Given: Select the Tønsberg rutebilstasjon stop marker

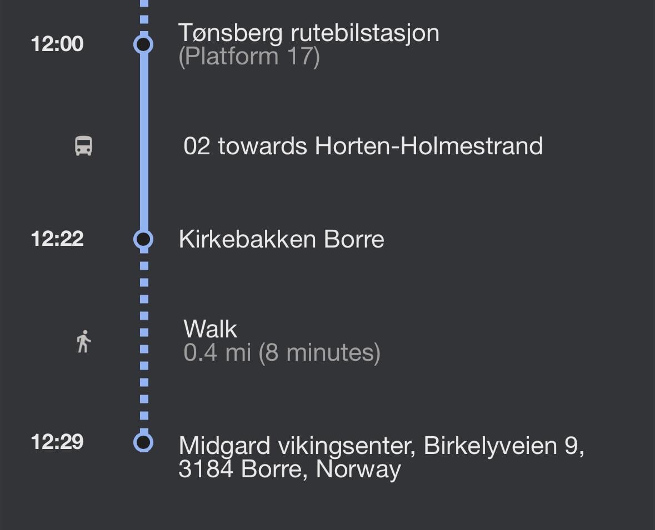Looking at the screenshot, I should 143,44.
